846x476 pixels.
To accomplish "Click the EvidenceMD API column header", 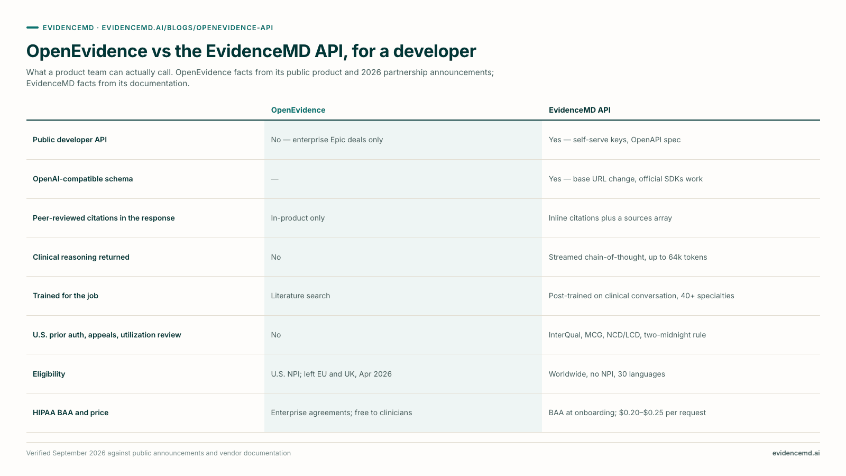I will point(580,110).
